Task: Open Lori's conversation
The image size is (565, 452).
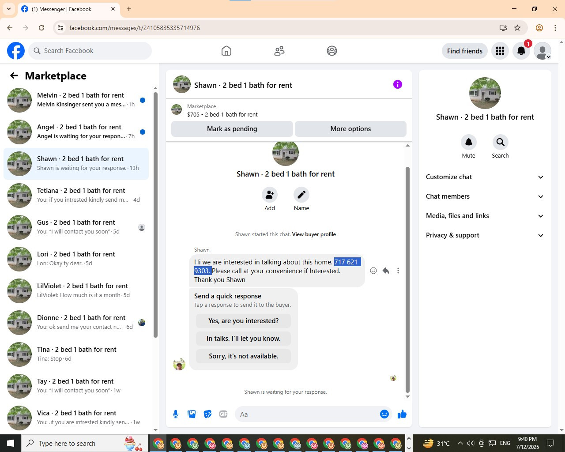Action: [x=76, y=259]
